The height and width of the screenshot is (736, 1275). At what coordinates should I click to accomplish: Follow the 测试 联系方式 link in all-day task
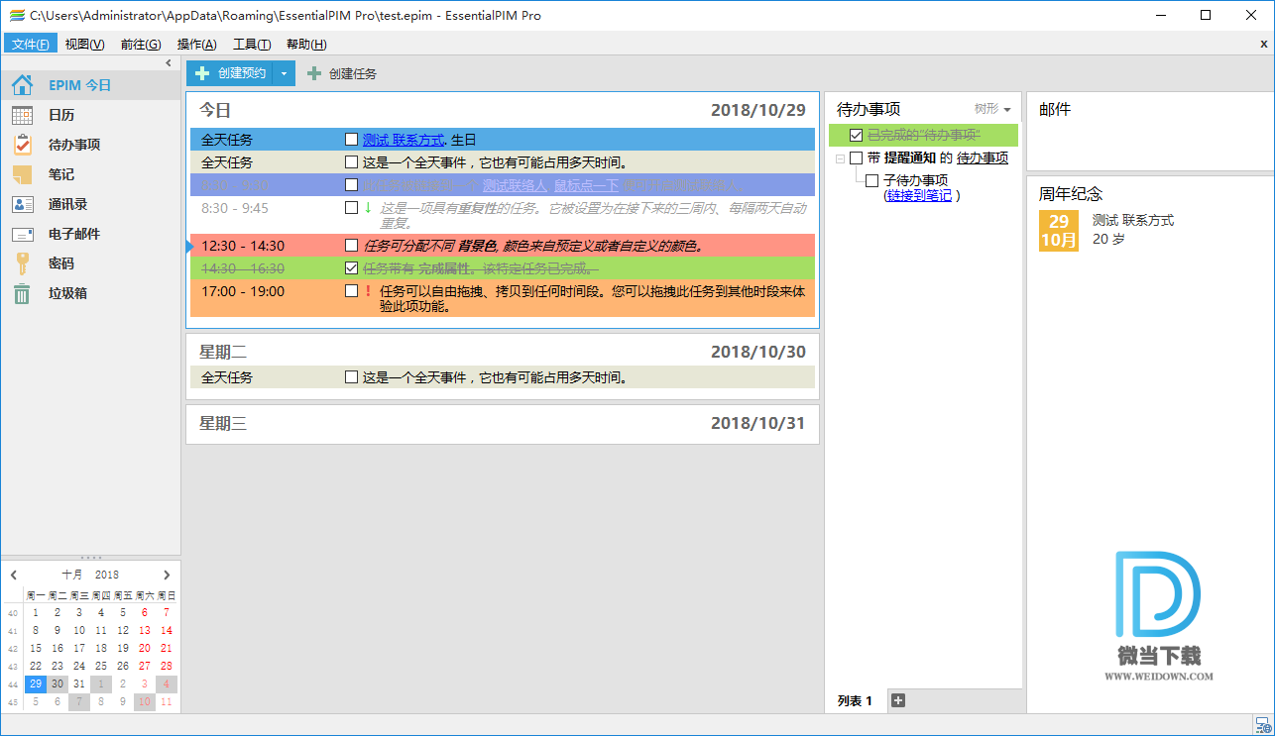[404, 140]
